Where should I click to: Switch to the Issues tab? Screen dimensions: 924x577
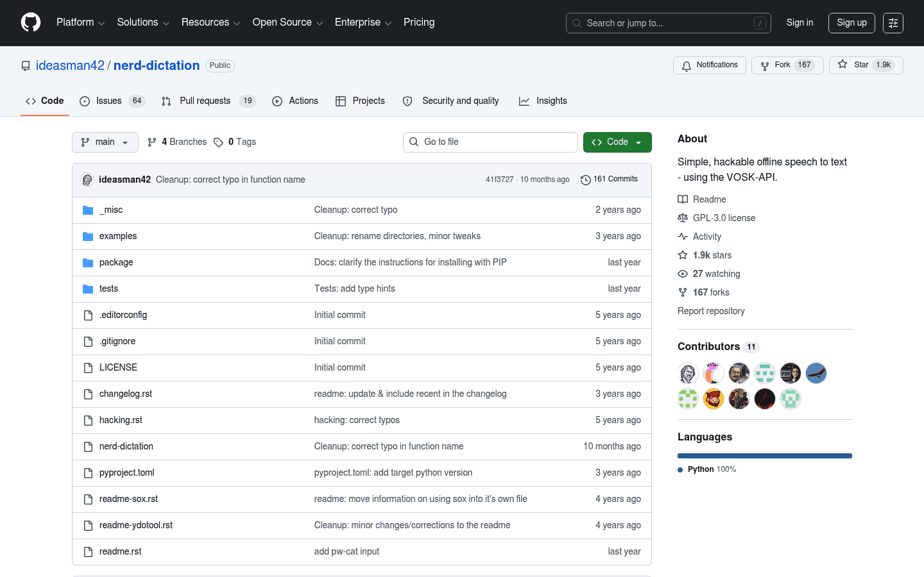(x=113, y=101)
